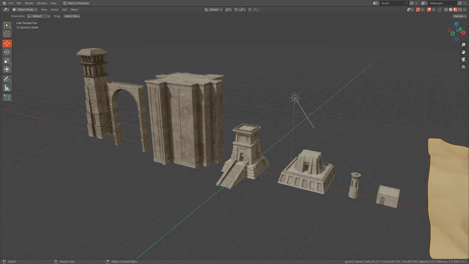Screen dimensions: 469x264
Task: Click the Zoom magnifier in the viewport sidebar
Action: pyautogui.click(x=463, y=45)
